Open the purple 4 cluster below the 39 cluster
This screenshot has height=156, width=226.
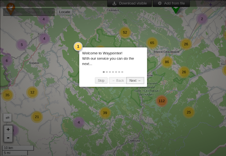coord(79,122)
